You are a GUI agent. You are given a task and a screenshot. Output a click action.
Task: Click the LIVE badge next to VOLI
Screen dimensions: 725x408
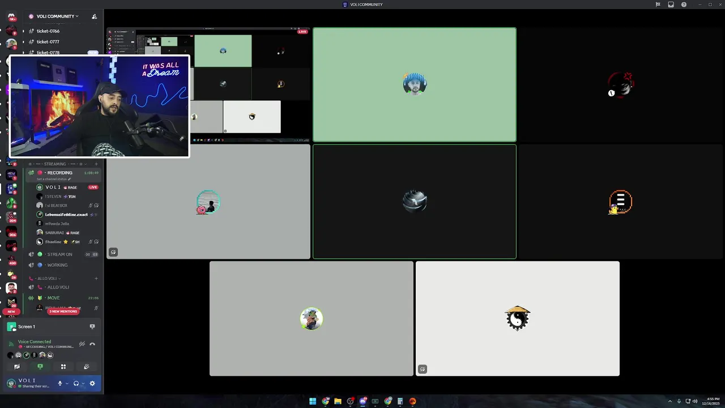click(93, 187)
